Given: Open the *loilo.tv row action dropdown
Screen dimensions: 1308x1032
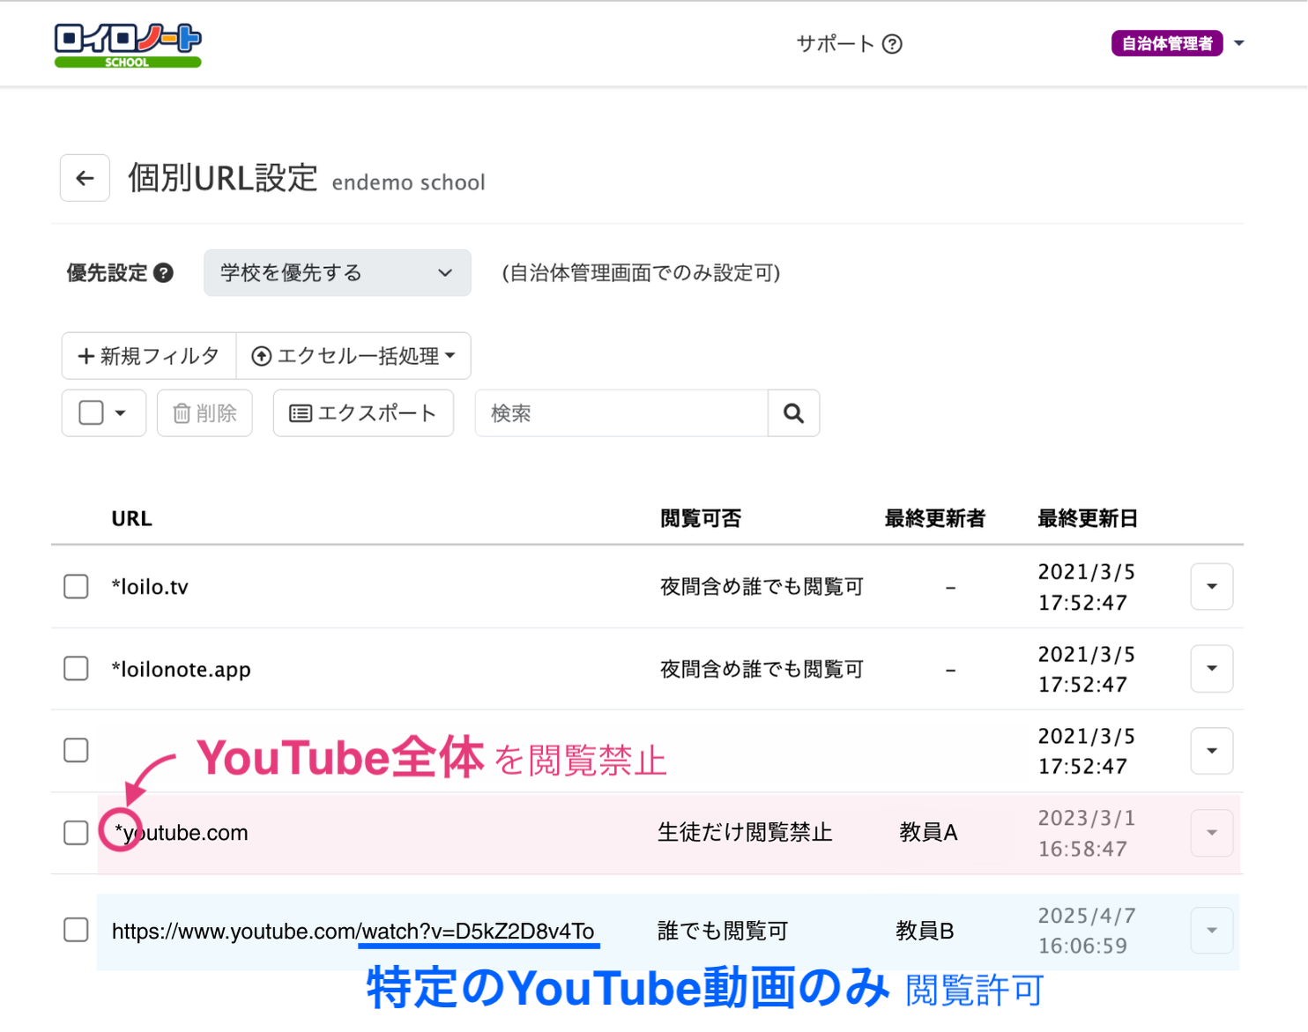Looking at the screenshot, I should [x=1212, y=587].
